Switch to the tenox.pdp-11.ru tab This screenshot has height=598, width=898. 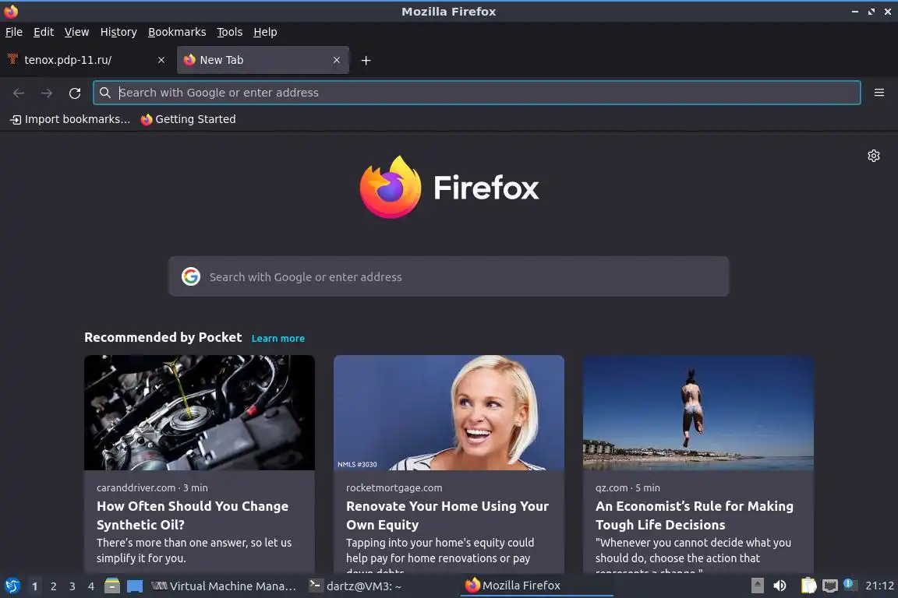pyautogui.click(x=86, y=60)
